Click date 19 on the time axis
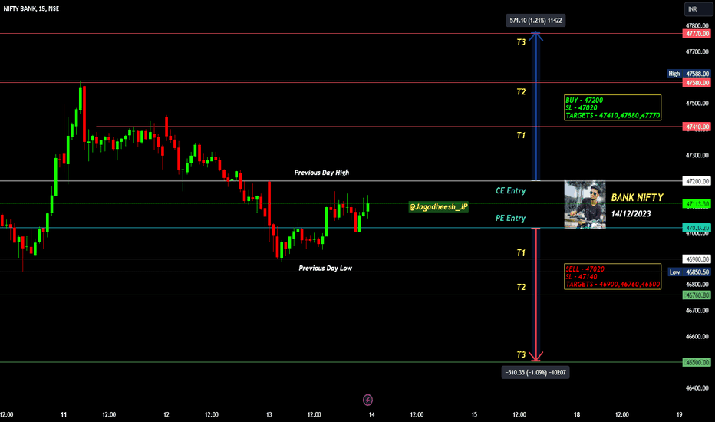715x422 pixels. 680,414
